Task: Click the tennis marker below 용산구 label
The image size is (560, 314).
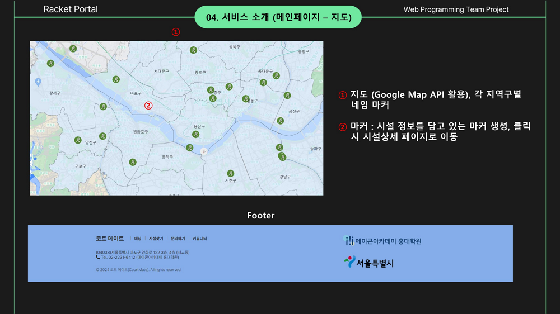Action: (x=195, y=134)
